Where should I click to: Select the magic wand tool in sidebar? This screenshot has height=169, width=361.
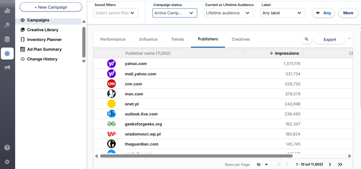(7, 25)
